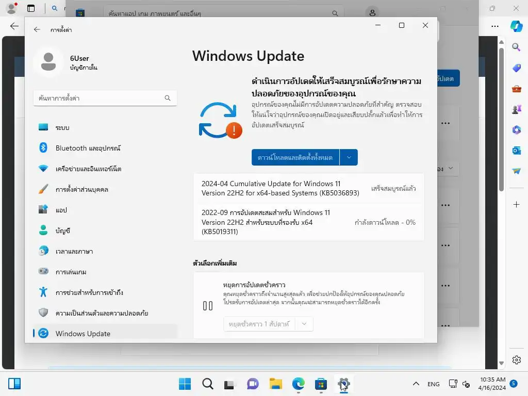Click the accessibility figure icon

(x=43, y=292)
